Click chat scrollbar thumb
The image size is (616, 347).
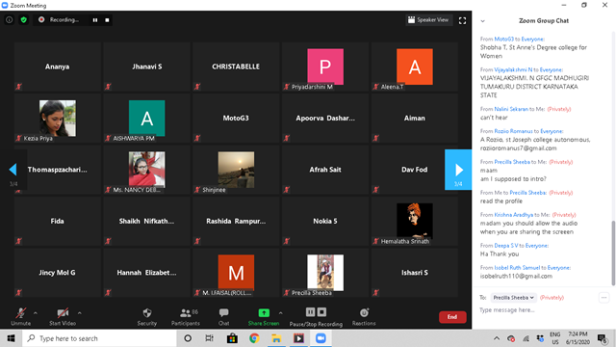613,253
